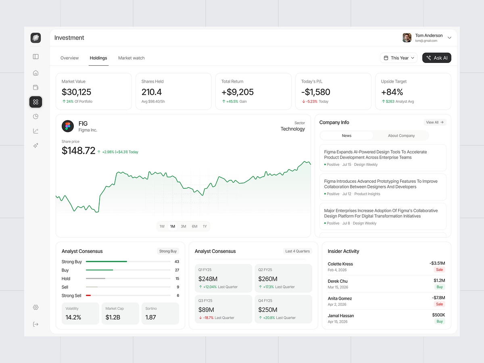Select Anita Gomez insider activity row
Image resolution: width=484 pixels, height=363 pixels.
(x=386, y=301)
